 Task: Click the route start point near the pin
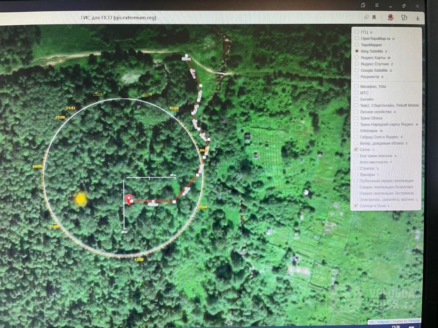click(x=131, y=201)
